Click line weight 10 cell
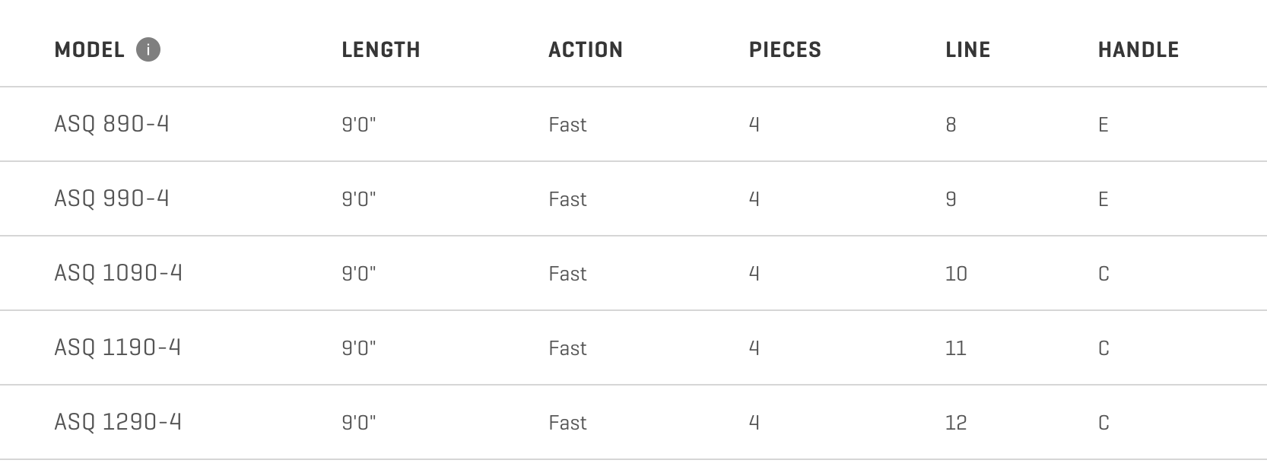The height and width of the screenshot is (476, 1267). (956, 274)
